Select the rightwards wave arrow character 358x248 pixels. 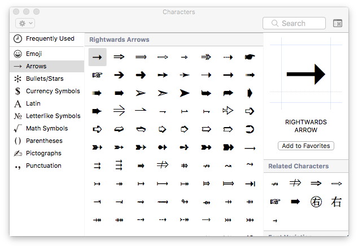coord(228,166)
